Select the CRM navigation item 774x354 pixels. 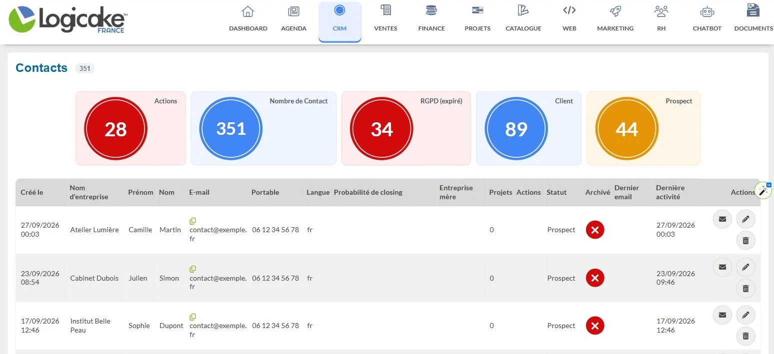pyautogui.click(x=339, y=21)
